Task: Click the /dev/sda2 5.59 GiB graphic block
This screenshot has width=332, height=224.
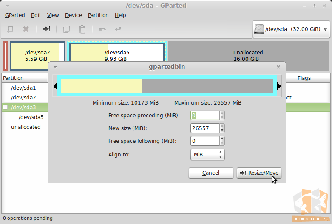Action: coord(37,56)
